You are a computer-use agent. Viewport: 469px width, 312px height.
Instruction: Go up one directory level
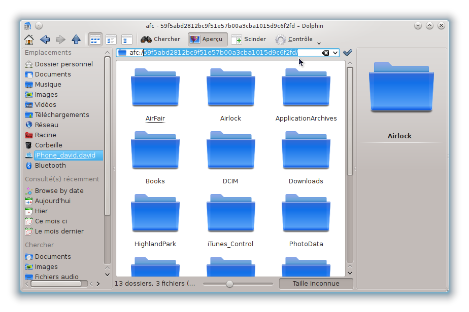tap(76, 39)
